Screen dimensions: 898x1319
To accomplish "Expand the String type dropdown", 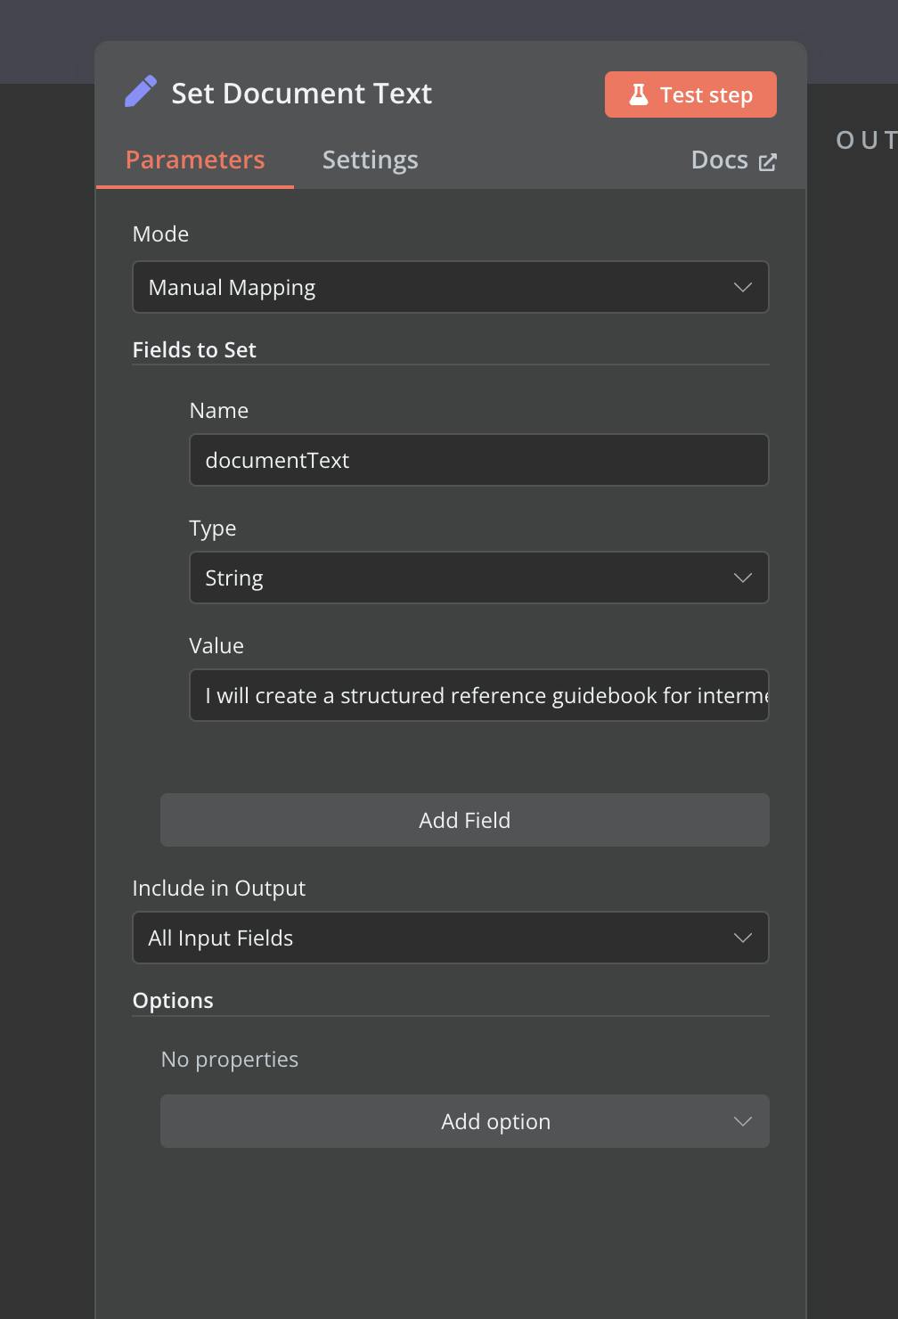I will click(478, 578).
